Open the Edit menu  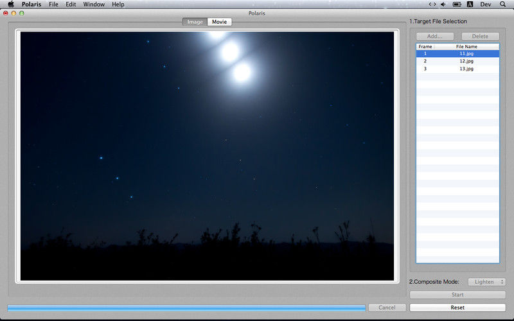coord(71,4)
